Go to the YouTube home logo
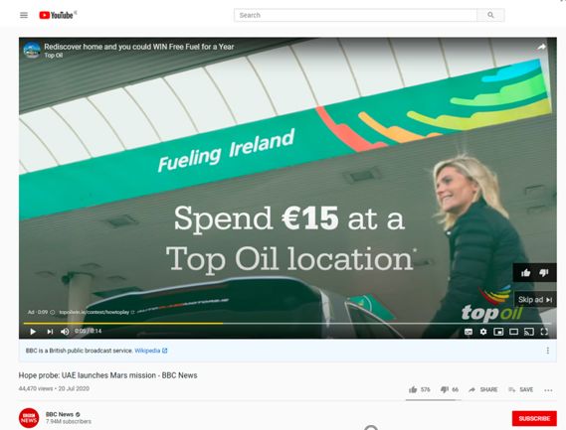The height and width of the screenshot is (430, 566). click(57, 15)
